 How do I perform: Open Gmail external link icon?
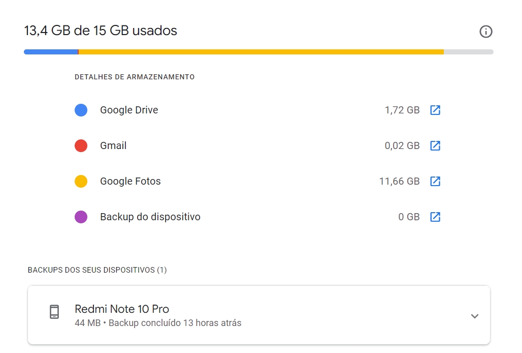[x=435, y=145]
